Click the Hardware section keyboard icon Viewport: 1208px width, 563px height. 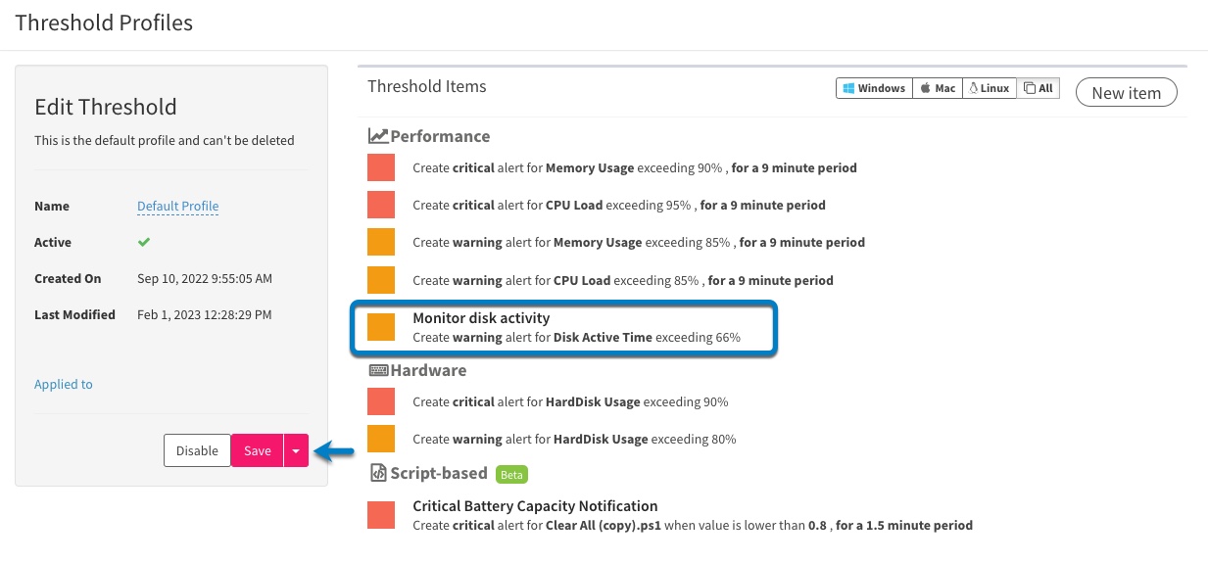click(x=378, y=370)
